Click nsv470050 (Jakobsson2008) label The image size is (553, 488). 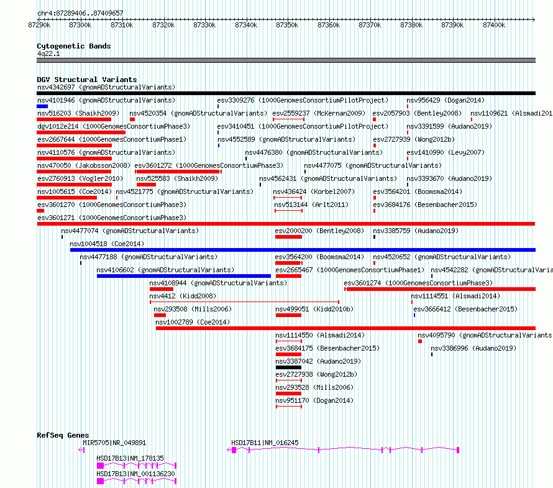pyautogui.click(x=84, y=165)
